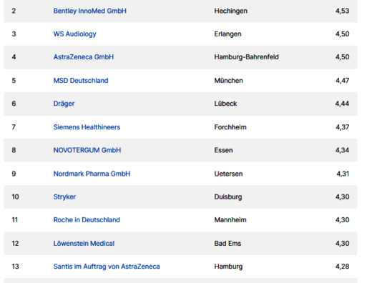Click the Hamburg-Bahrenfeld location cell
Screen dimensions: 367x283
tap(246, 57)
